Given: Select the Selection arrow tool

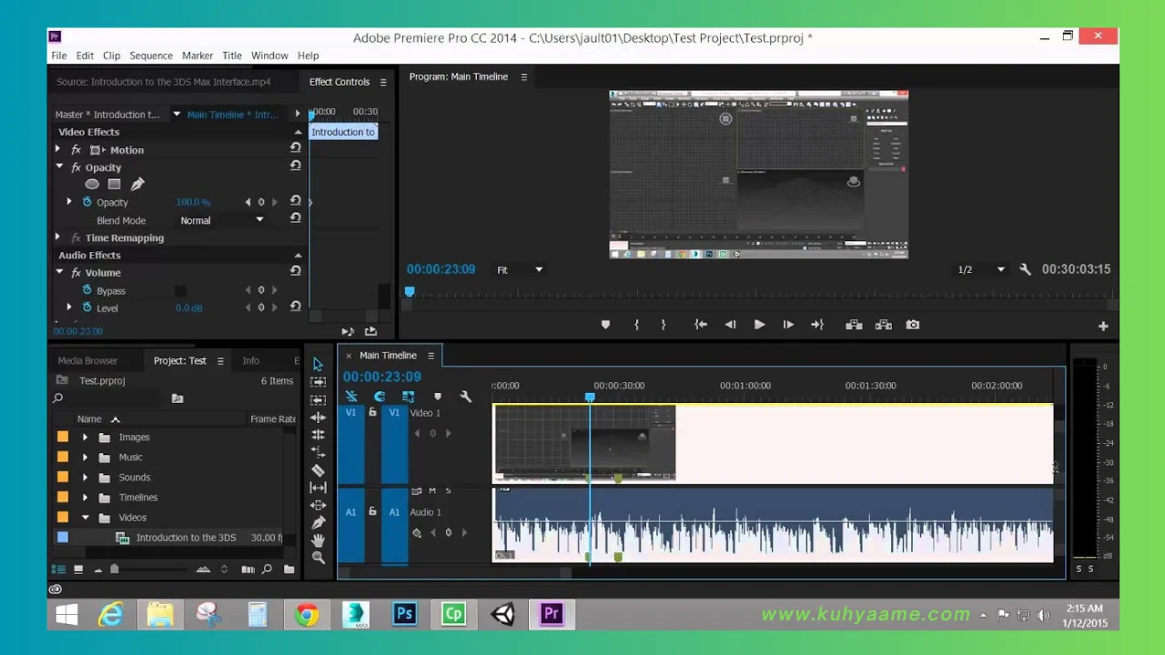Looking at the screenshot, I should coord(318,364).
